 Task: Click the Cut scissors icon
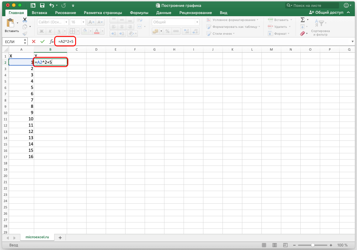coord(25,20)
